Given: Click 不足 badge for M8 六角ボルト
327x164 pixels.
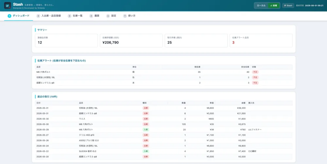Looking at the screenshot, I should (x=255, y=72).
